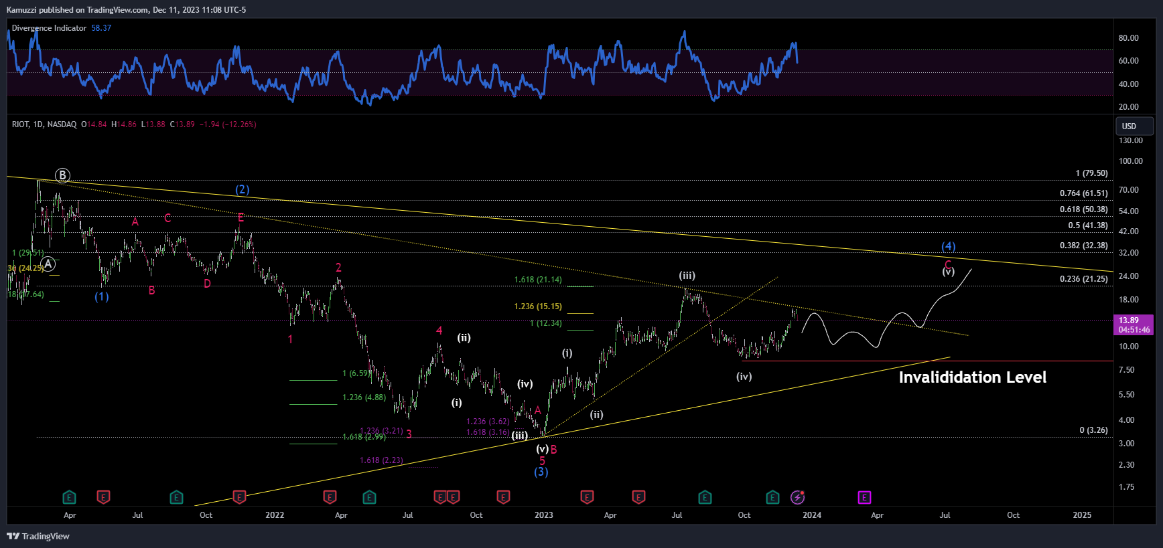Click the circled B wave label

[62, 175]
